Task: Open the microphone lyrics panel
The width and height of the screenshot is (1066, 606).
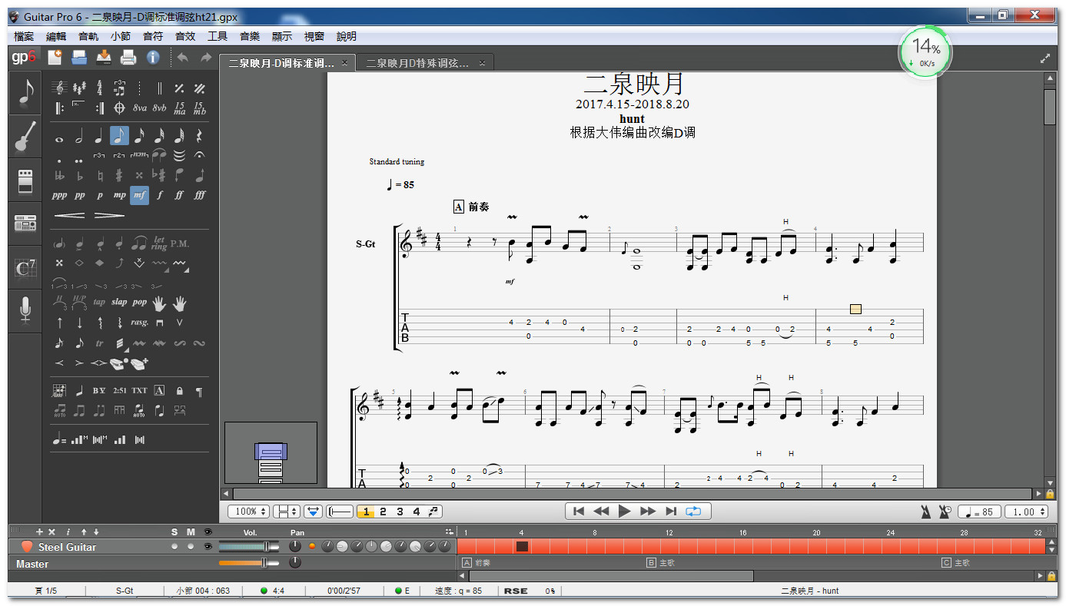Action: [25, 310]
